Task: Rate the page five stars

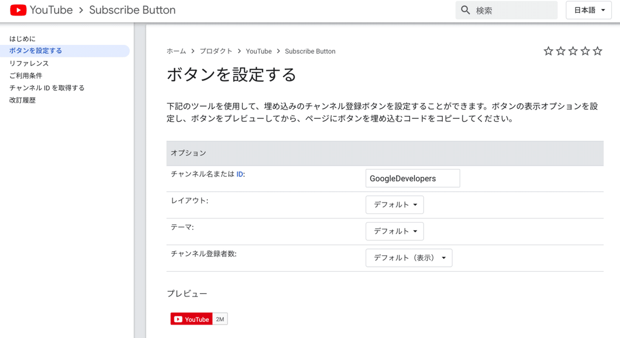Action: pos(598,51)
